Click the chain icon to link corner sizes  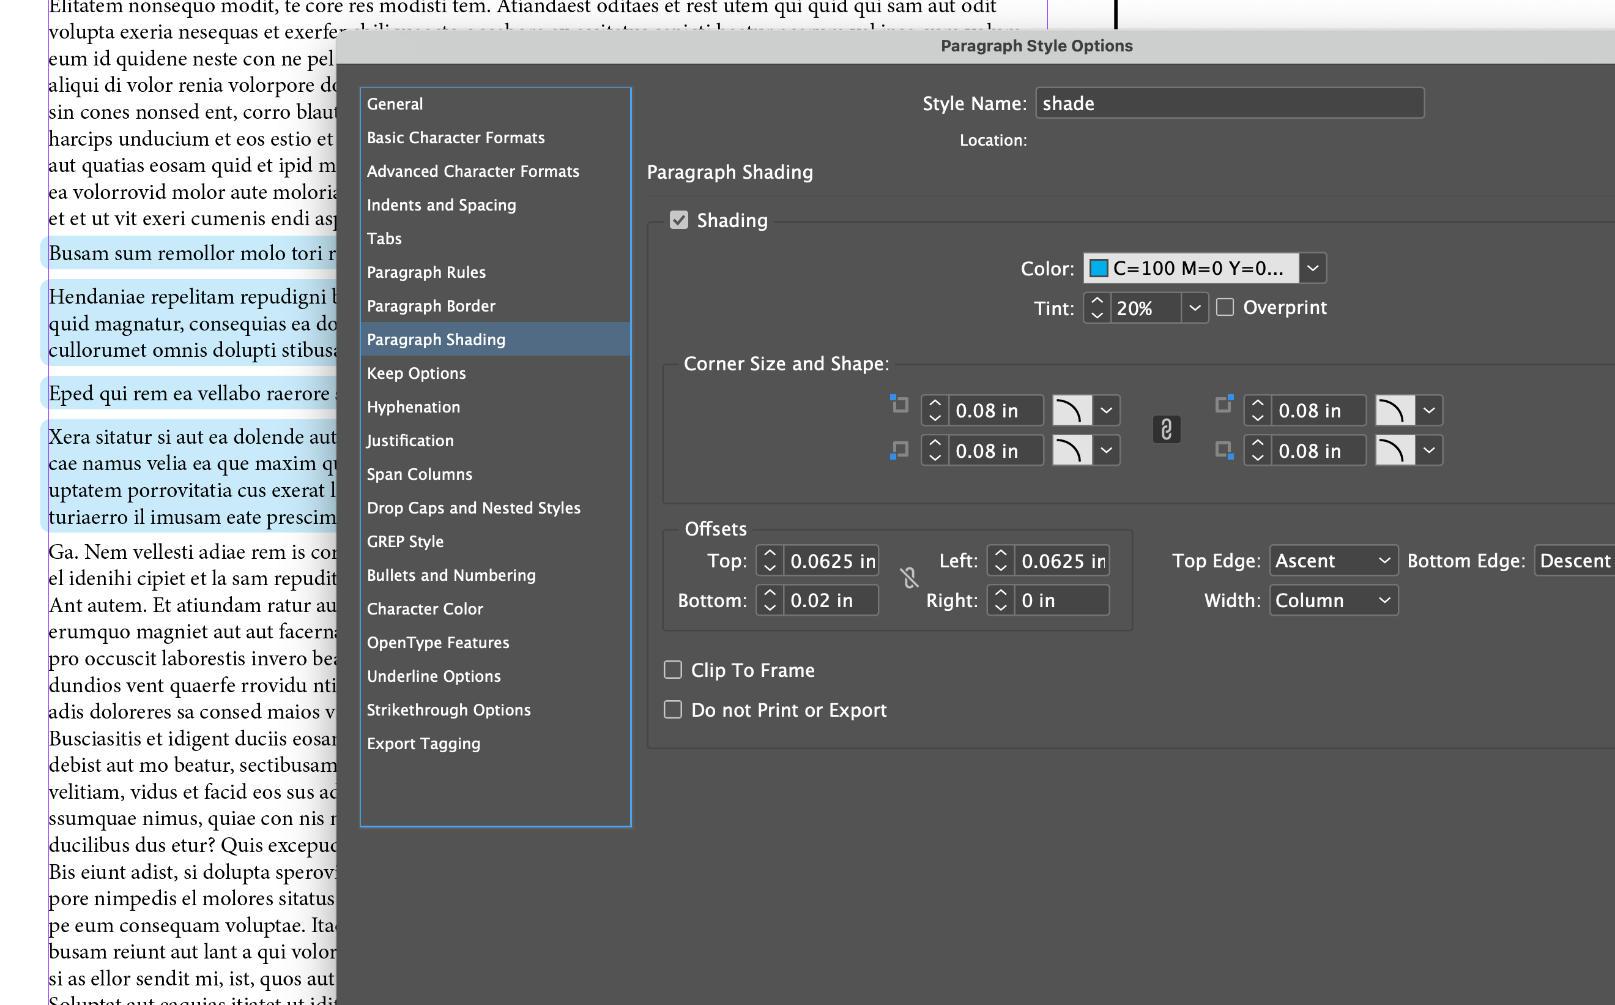[1167, 430]
